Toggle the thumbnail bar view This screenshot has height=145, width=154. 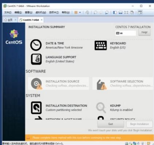point(120,12)
